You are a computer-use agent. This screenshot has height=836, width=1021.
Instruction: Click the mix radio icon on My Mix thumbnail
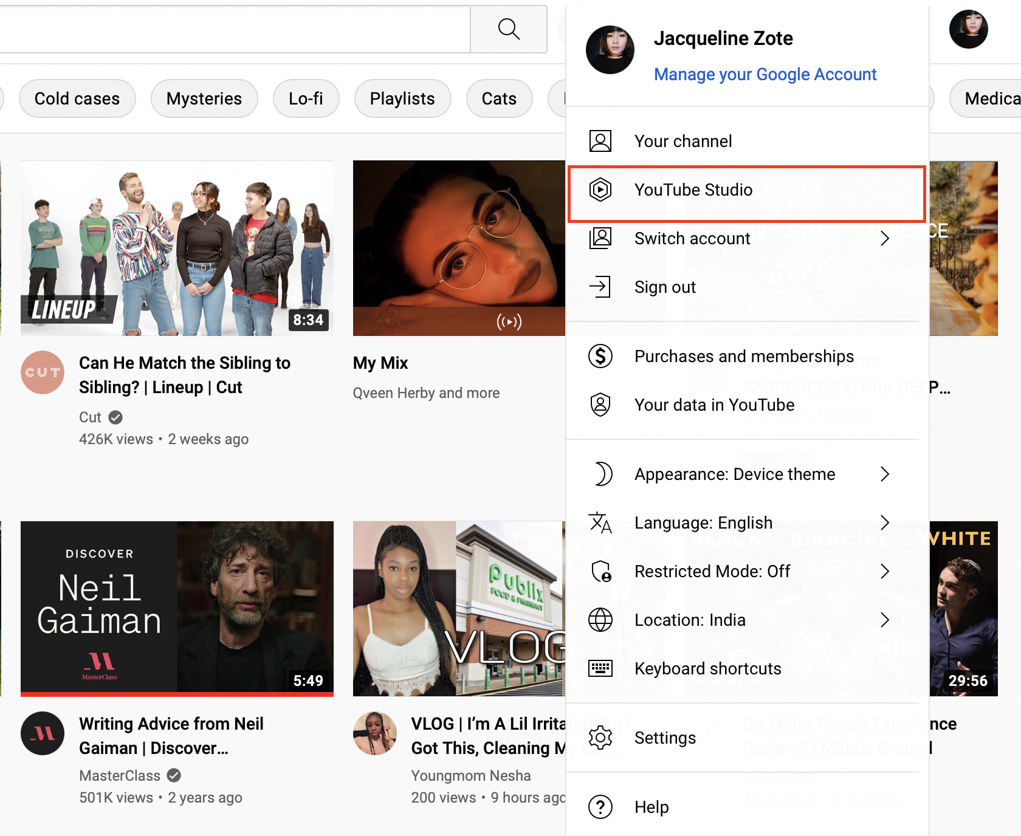pyautogui.click(x=509, y=321)
